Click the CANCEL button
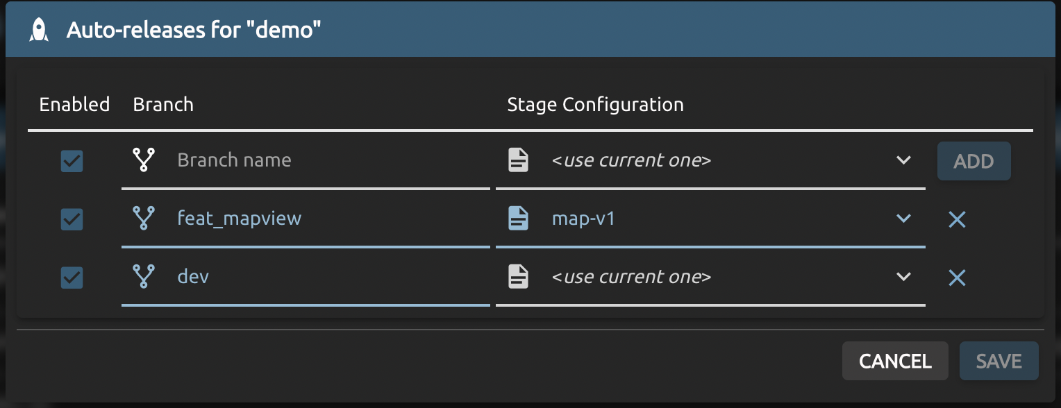1061x408 pixels. (x=894, y=361)
